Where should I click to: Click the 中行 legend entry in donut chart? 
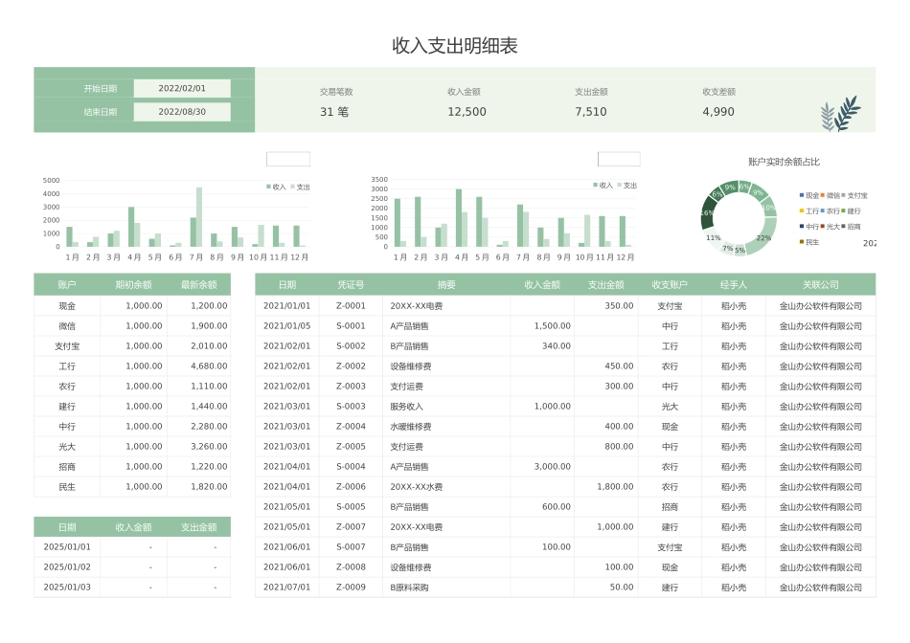coord(809,227)
